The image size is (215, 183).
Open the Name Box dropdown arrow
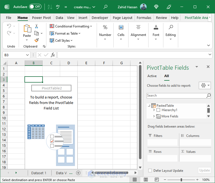tap(27, 55)
